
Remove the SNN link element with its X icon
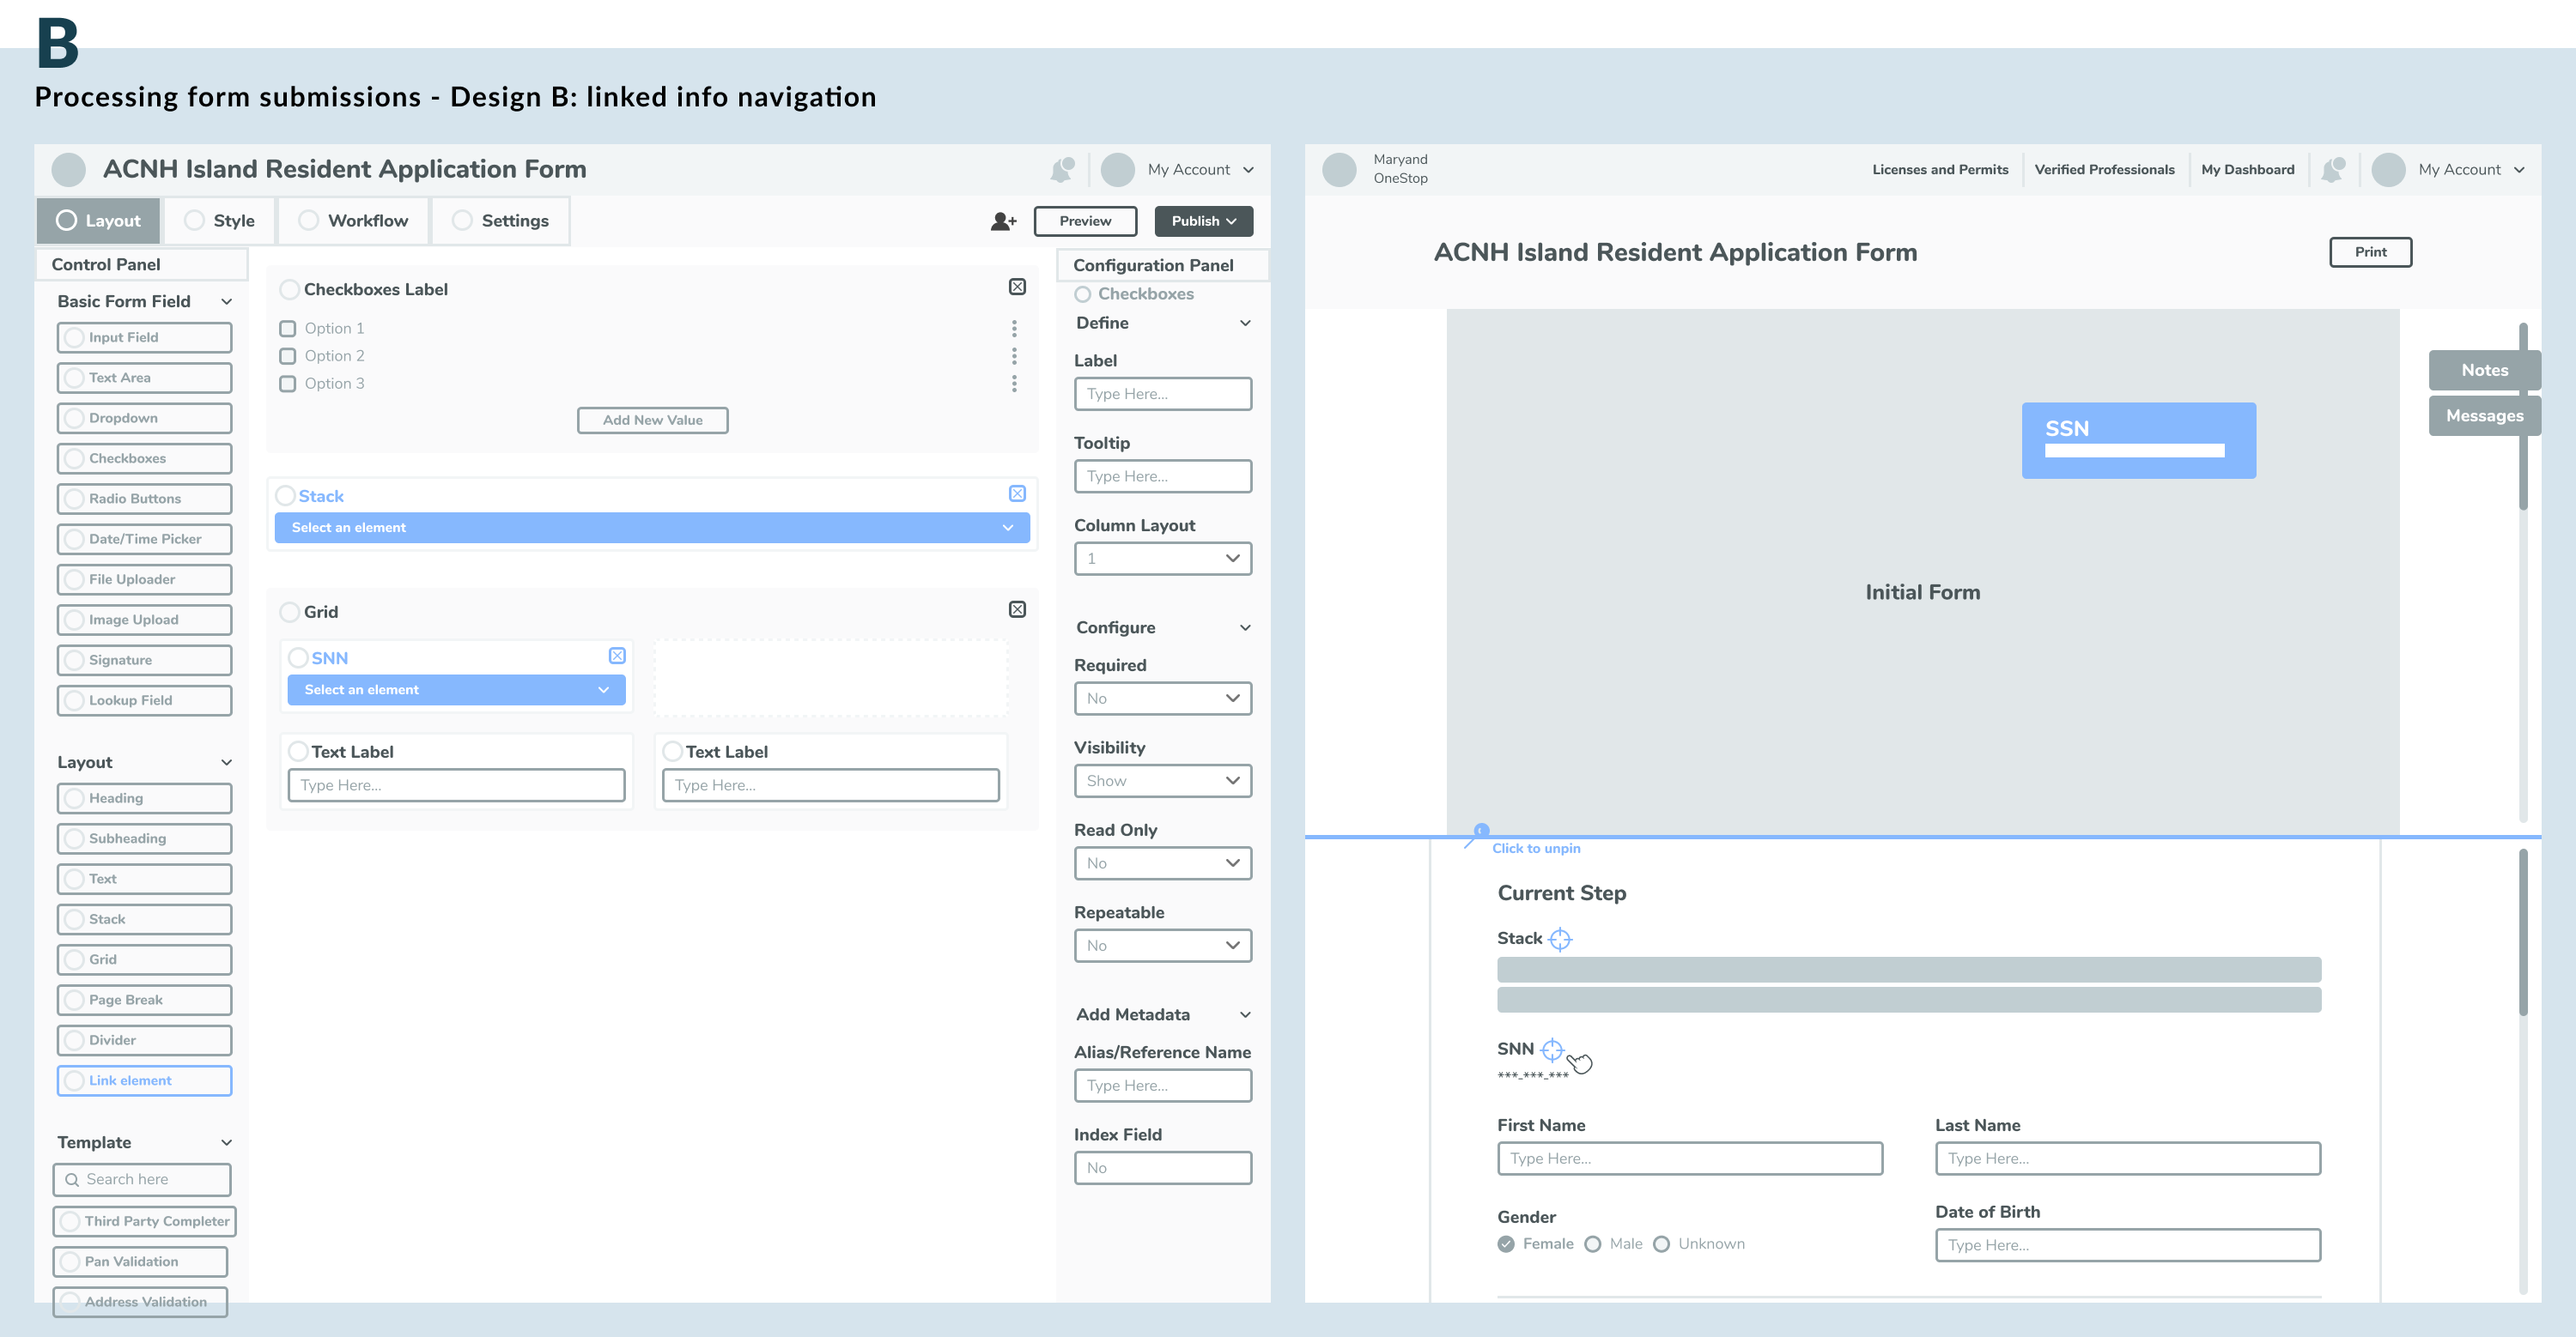coord(617,656)
